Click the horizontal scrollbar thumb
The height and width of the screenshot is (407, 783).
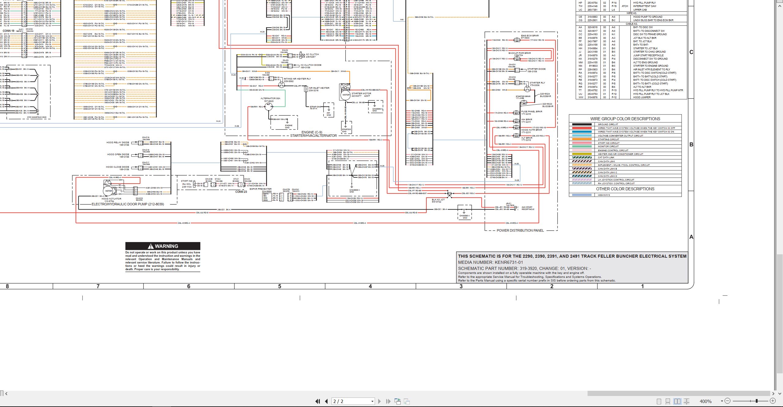[x=679, y=394]
